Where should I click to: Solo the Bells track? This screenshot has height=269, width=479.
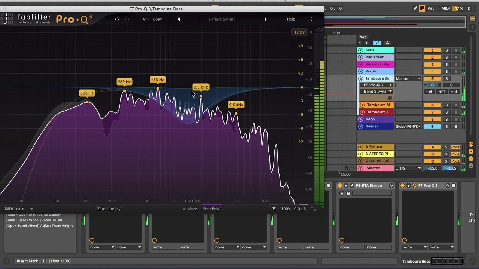[446, 50]
